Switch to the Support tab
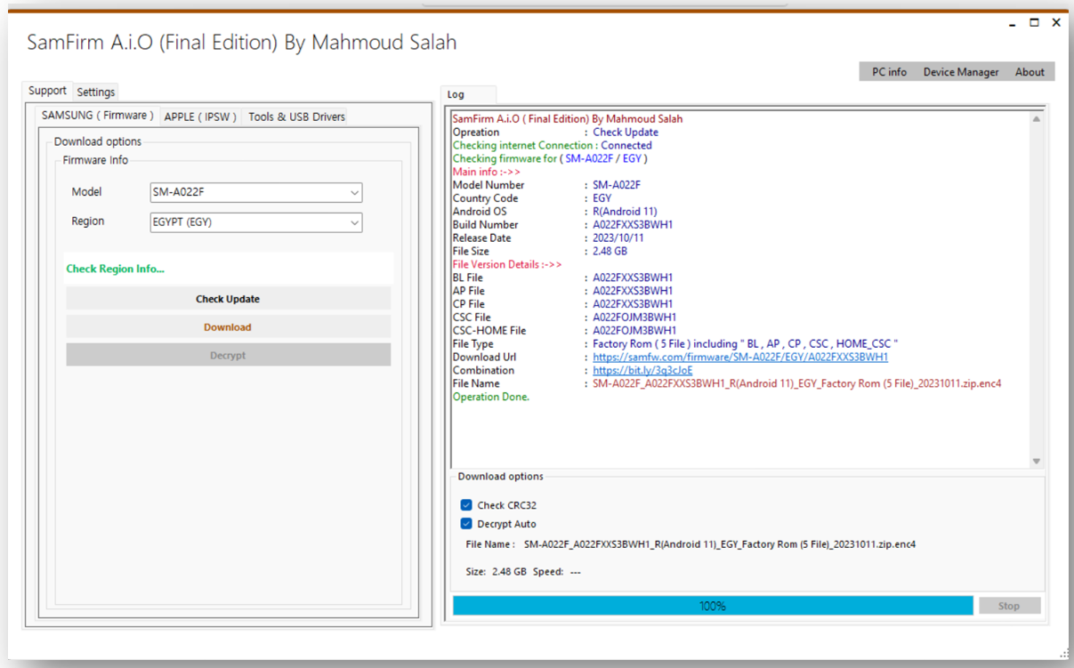 click(47, 91)
